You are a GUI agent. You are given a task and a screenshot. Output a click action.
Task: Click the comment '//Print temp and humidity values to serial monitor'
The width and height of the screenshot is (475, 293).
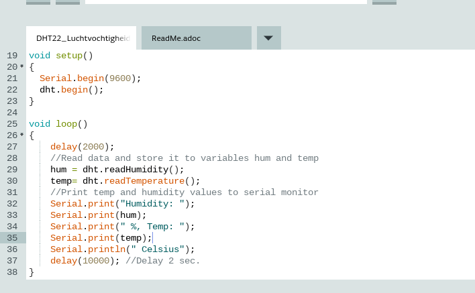tap(184, 192)
